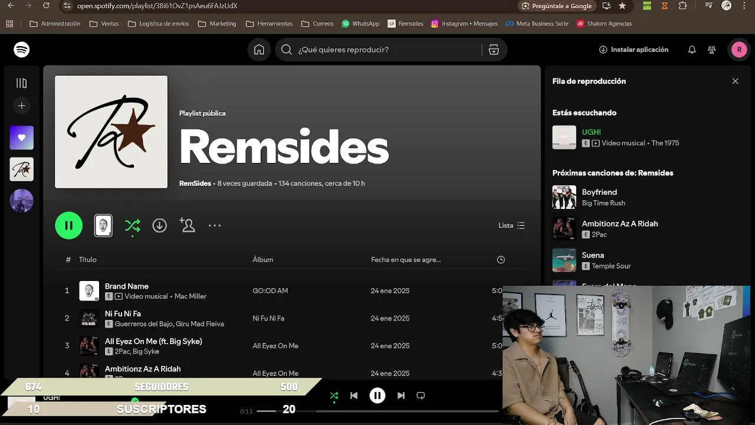Expand Your Library sidebar icon
755x425 pixels.
pos(22,83)
